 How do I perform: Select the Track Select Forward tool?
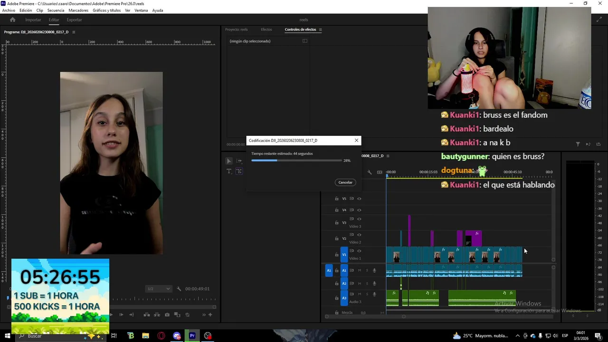click(239, 161)
